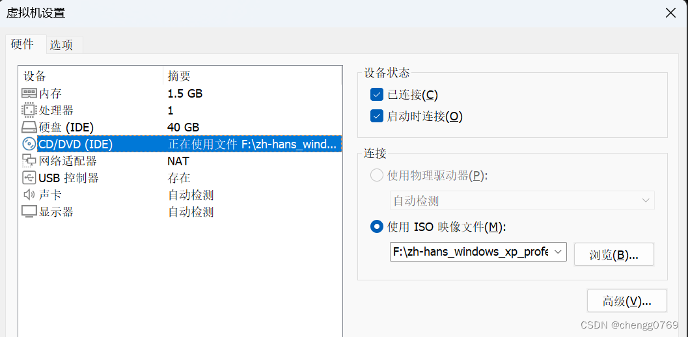Click the 显示器 monitor icon
688x337 pixels.
29,212
